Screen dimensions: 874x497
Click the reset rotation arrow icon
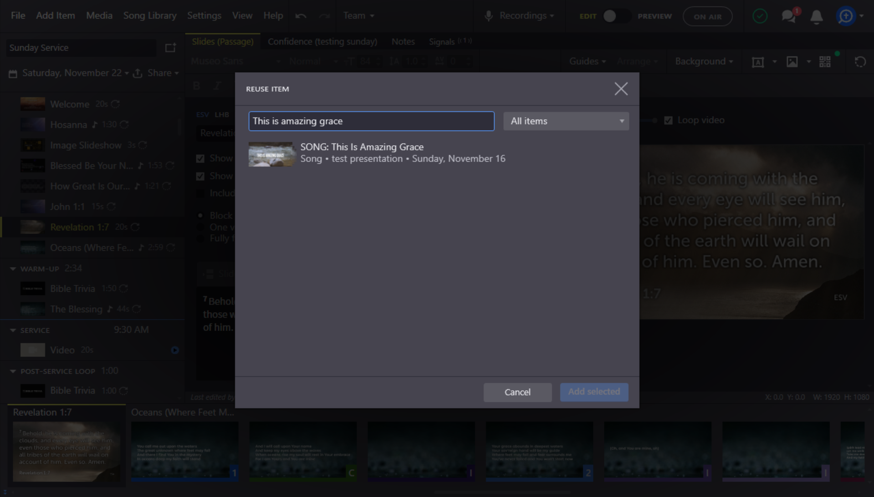[860, 62]
